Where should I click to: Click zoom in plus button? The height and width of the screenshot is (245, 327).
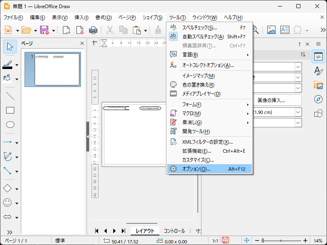click(x=305, y=241)
